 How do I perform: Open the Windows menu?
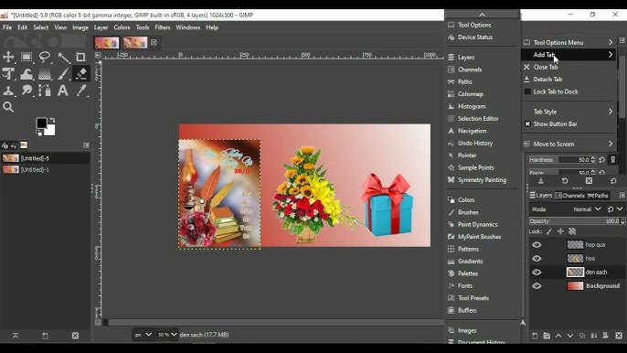click(188, 27)
